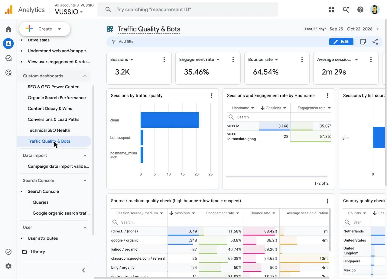Click the Hostname table horizontal scrollbar
The height and width of the screenshot is (279, 387).
(x=277, y=177)
